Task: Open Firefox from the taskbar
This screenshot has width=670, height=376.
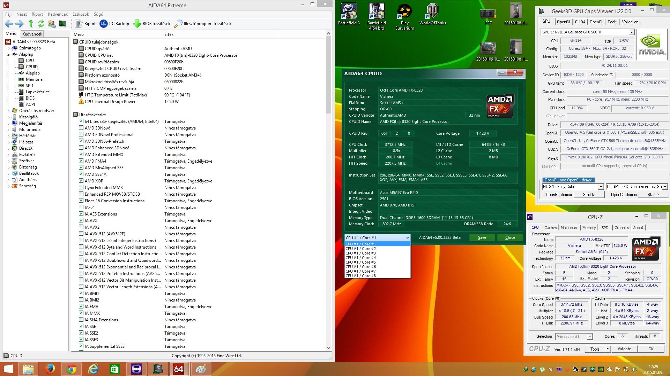Action: [x=50, y=369]
